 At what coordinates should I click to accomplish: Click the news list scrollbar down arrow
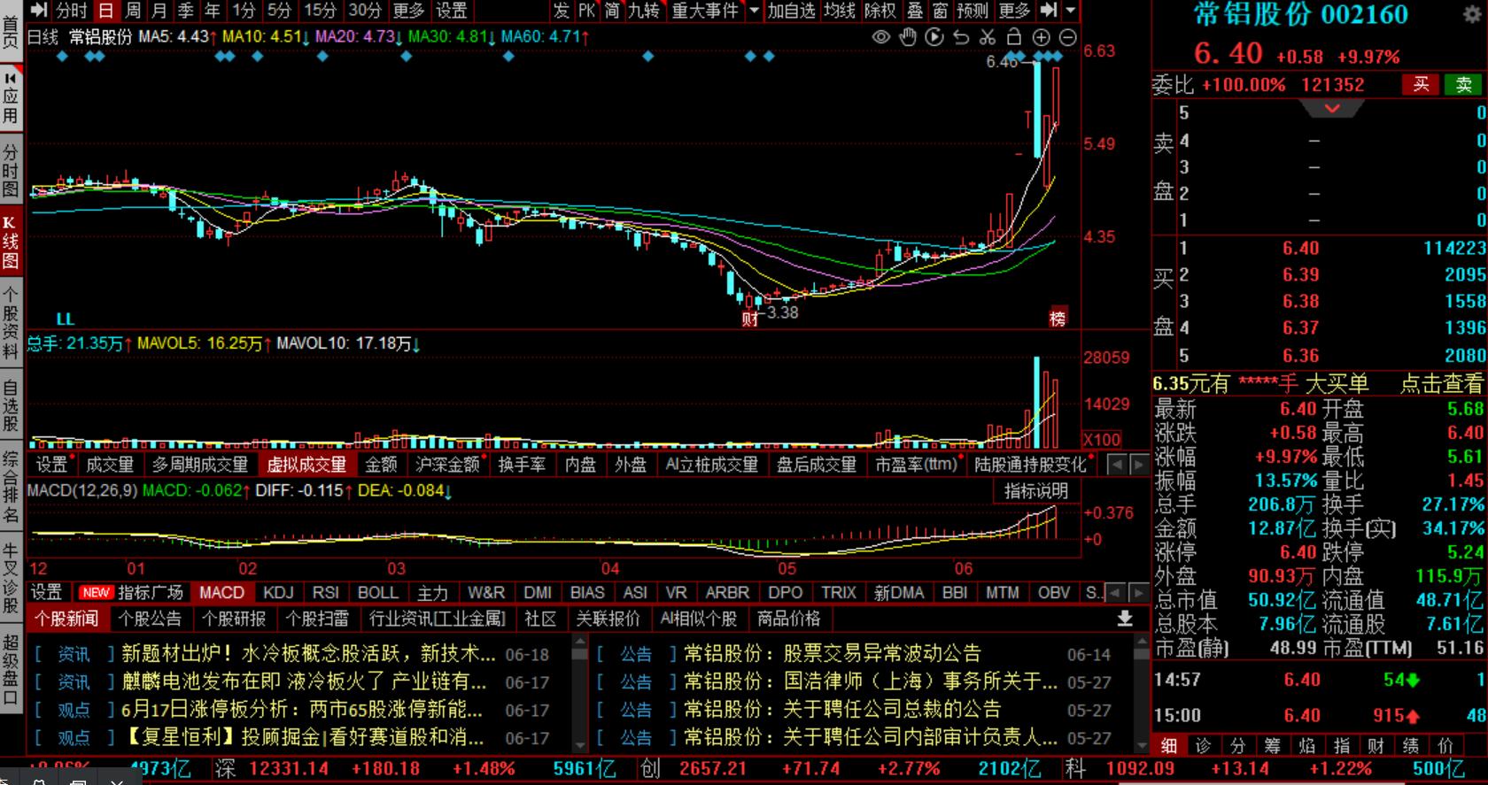tap(580, 746)
